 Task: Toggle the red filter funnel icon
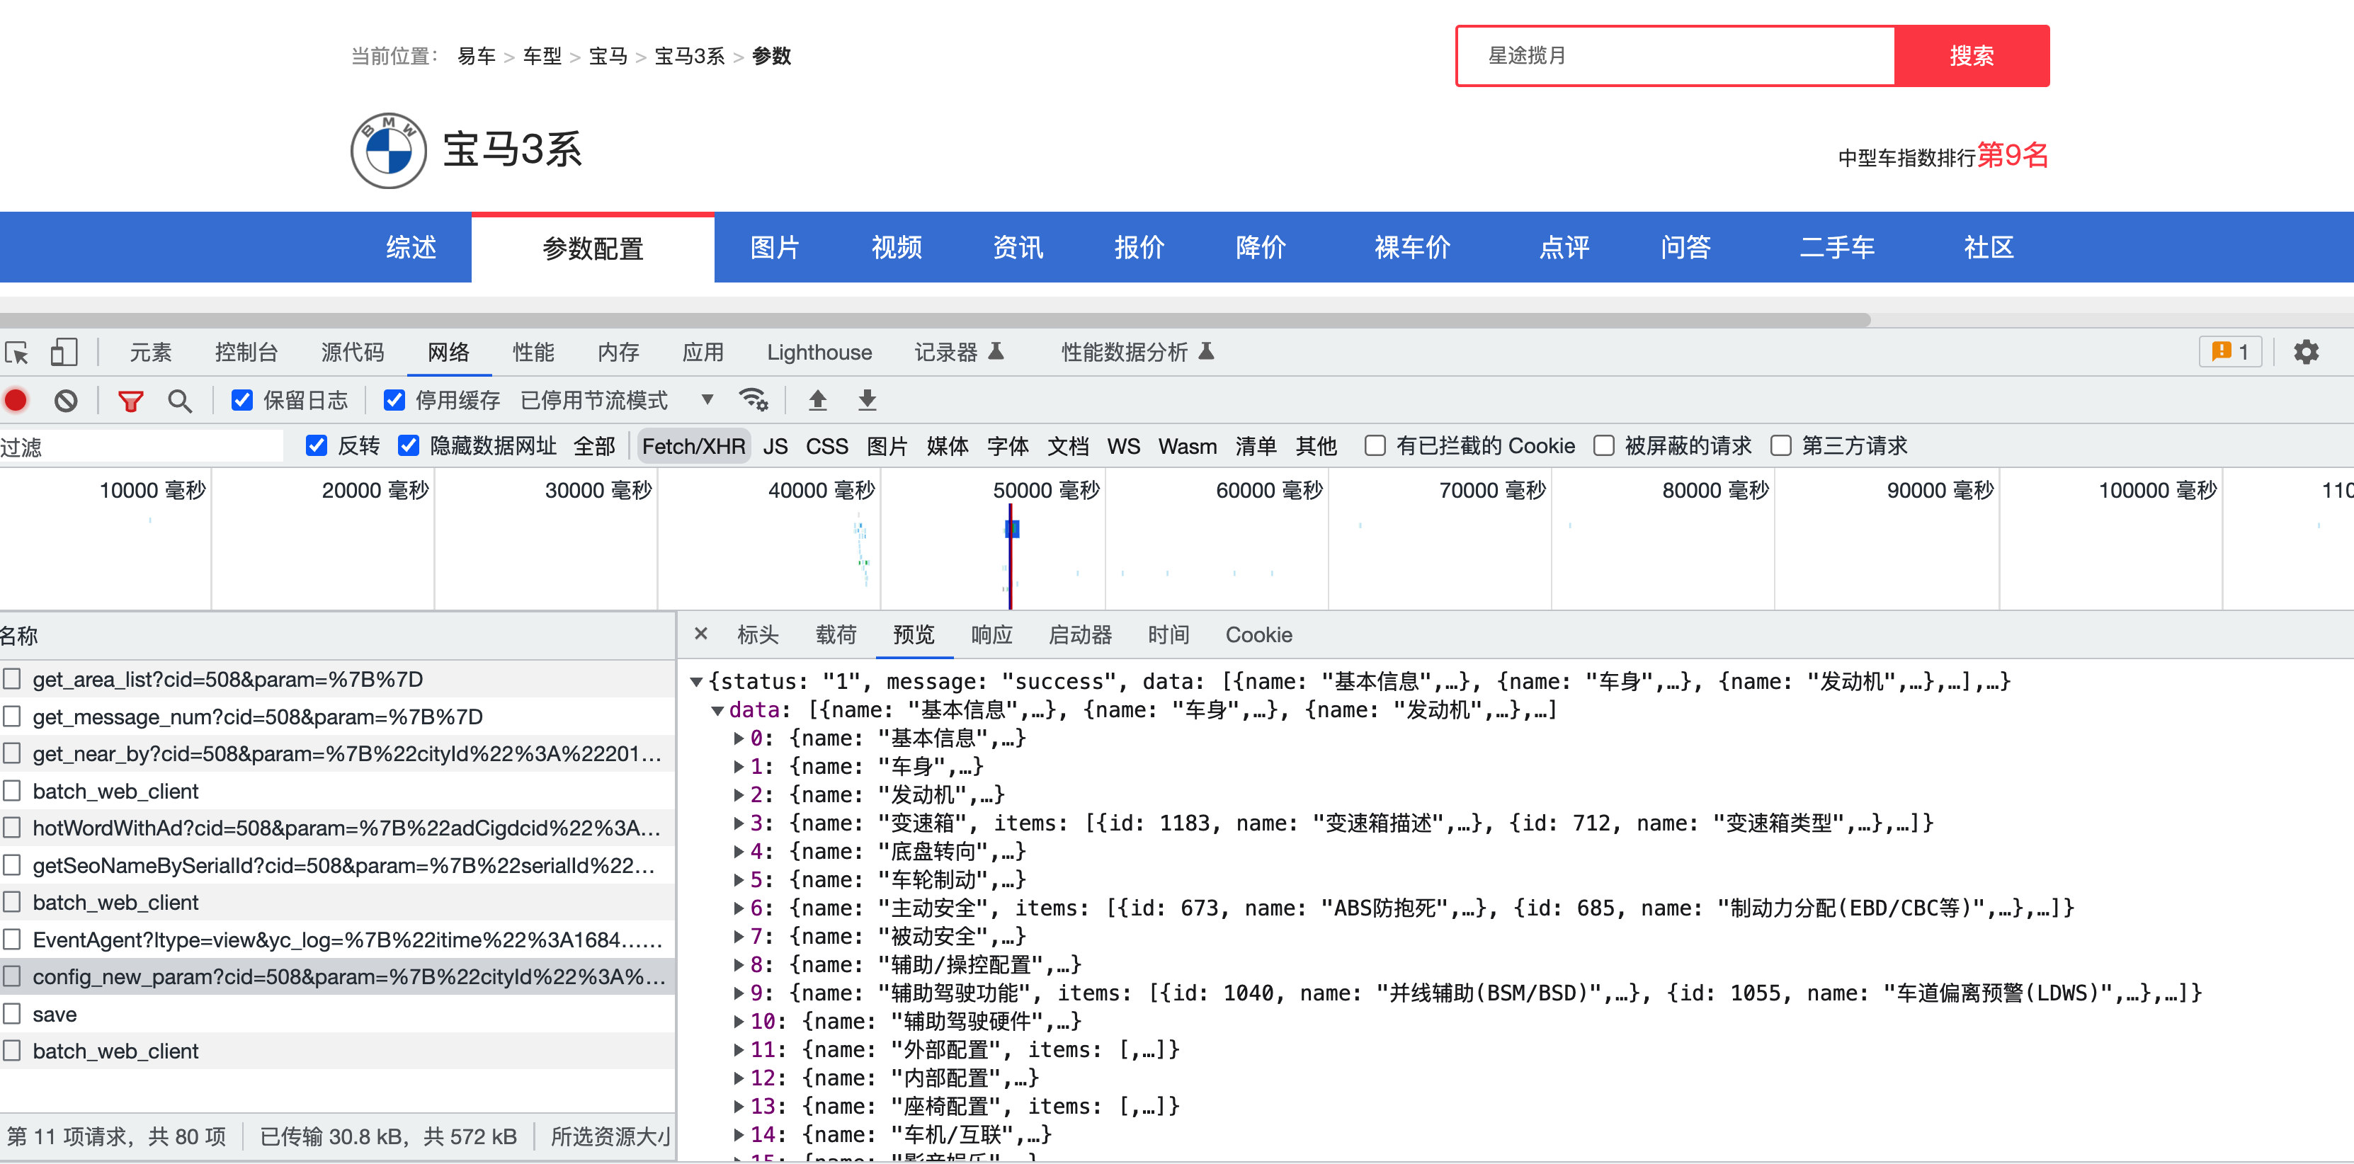131,400
